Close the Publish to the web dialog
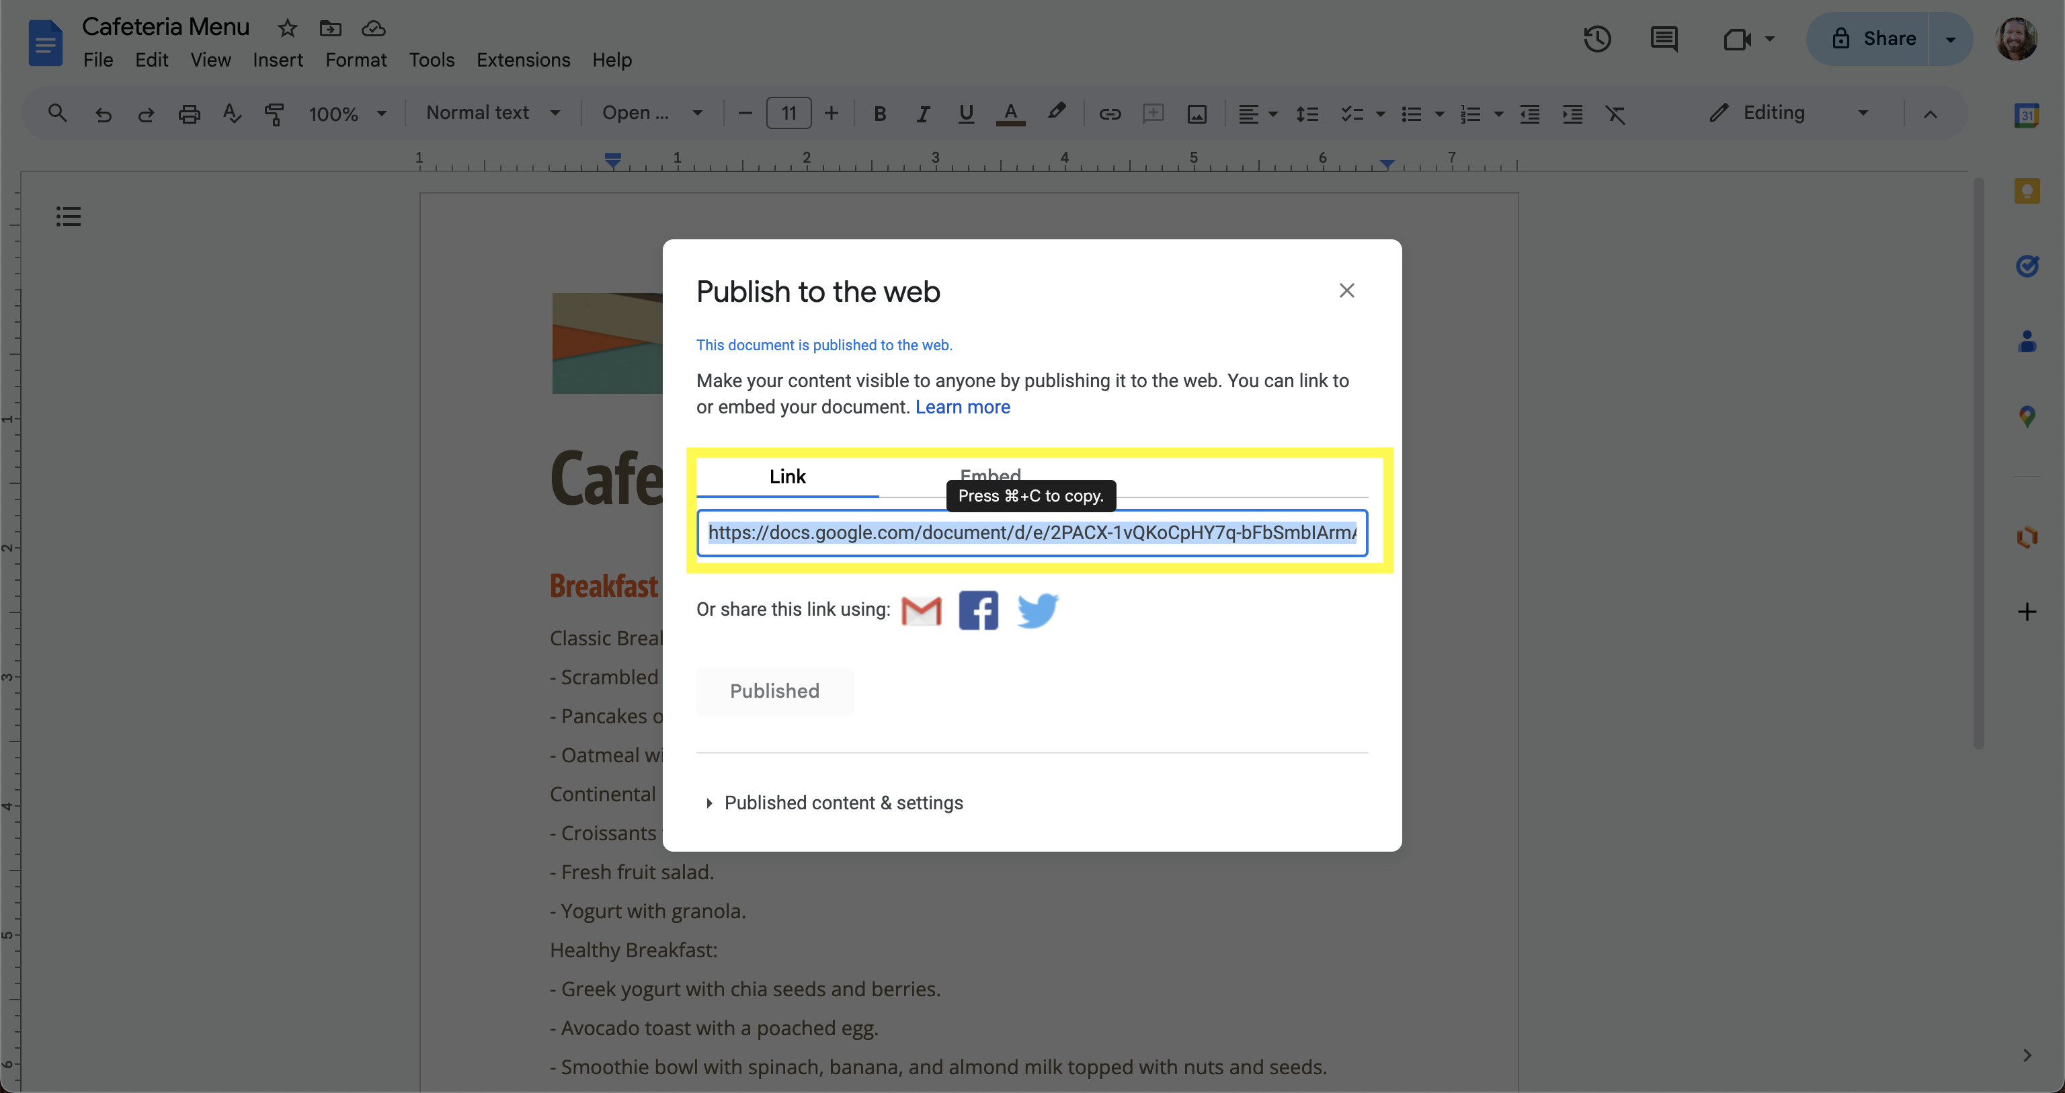The width and height of the screenshot is (2065, 1093). (1346, 290)
